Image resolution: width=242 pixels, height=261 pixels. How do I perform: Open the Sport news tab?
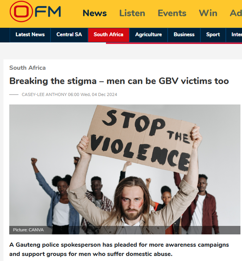click(213, 35)
